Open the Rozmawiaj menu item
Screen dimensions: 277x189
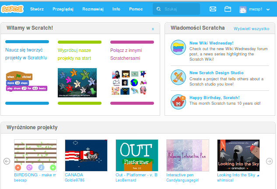coord(93,9)
